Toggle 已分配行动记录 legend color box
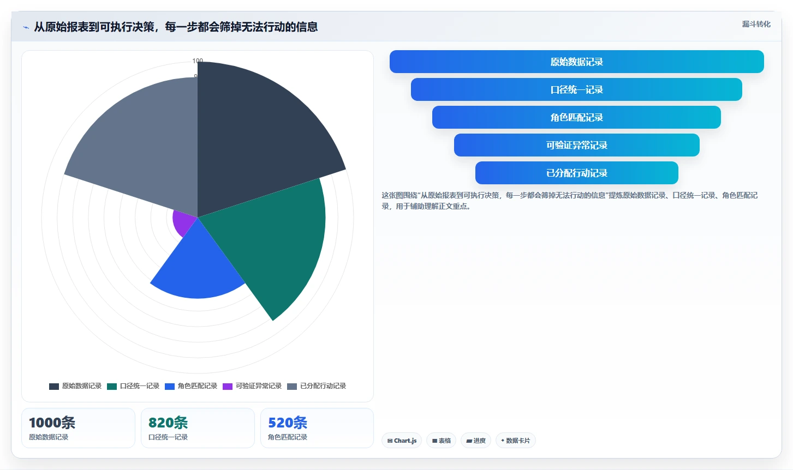Viewport: 793px width, 470px height. pos(292,386)
